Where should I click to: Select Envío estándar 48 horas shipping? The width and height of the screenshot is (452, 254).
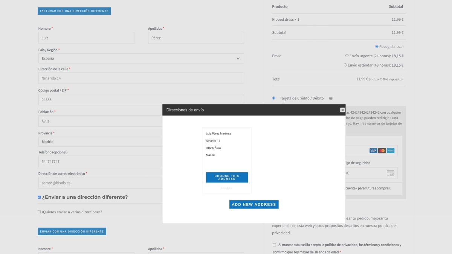(x=345, y=65)
